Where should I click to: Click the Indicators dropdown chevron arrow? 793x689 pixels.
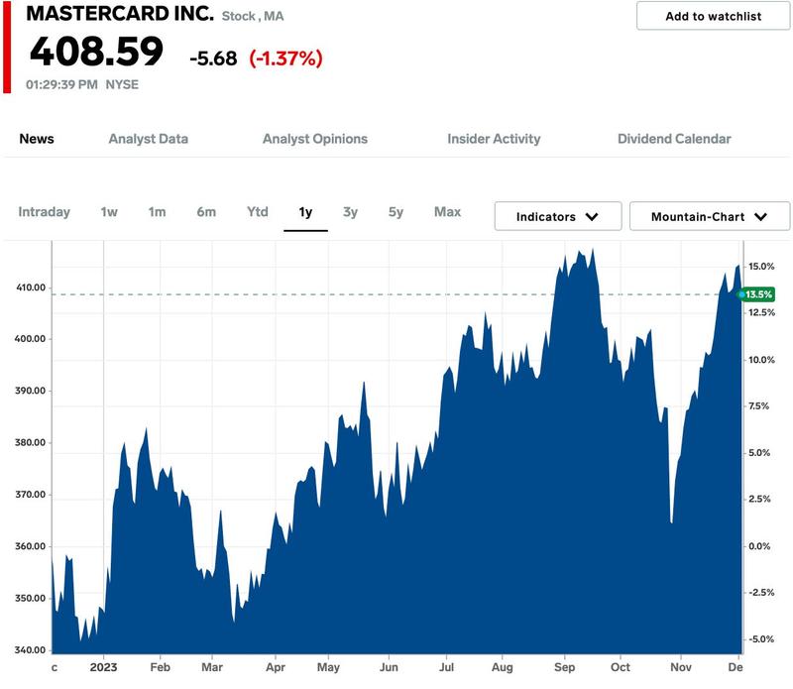(592, 217)
